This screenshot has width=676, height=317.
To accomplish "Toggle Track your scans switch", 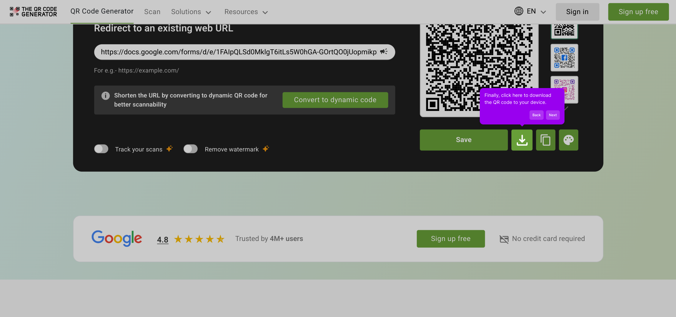I will pyautogui.click(x=101, y=149).
